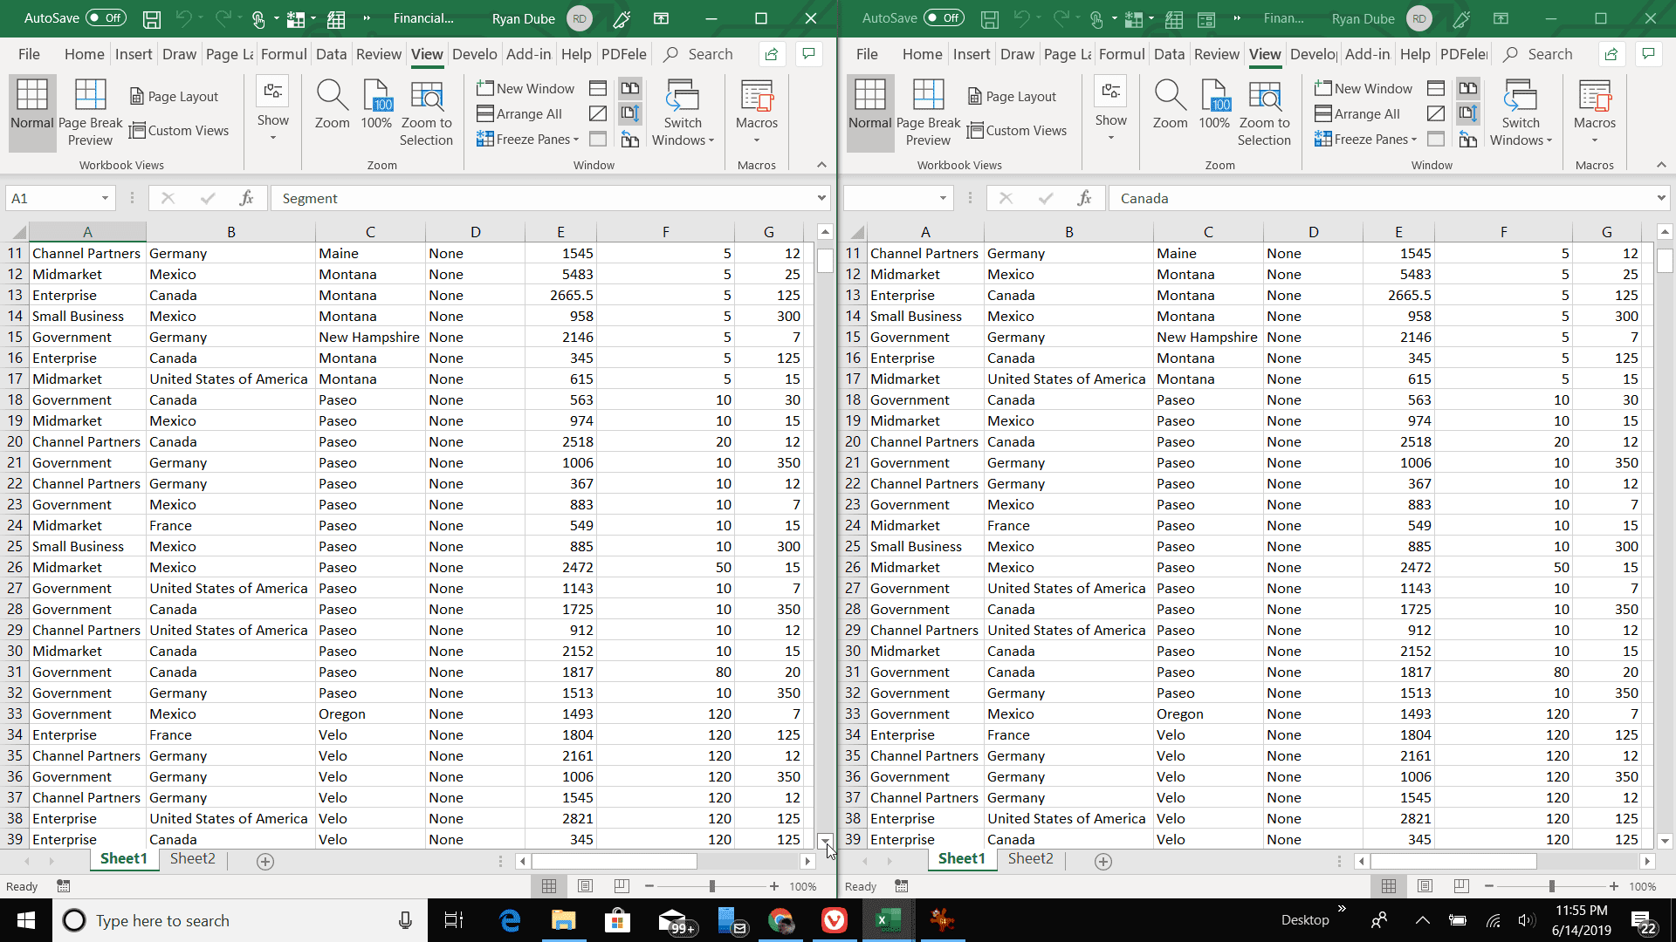Click Excel icon in Windows taskbar
The width and height of the screenshot is (1676, 942).
pyautogui.click(x=888, y=920)
